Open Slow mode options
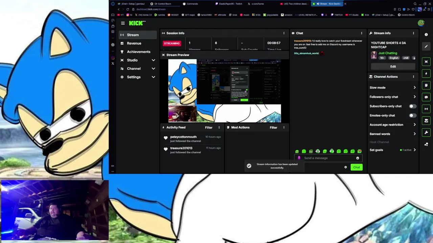 coord(393,88)
